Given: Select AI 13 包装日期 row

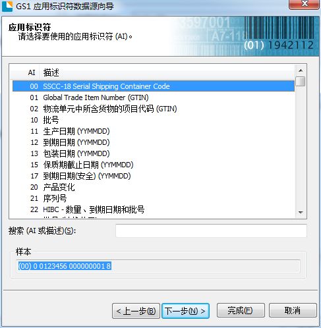Looking at the screenshot, I should coord(154,153).
